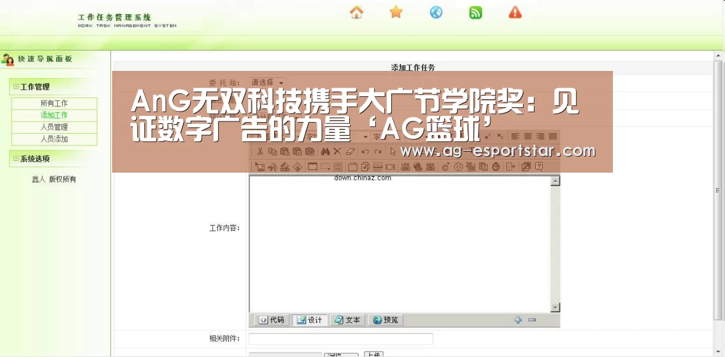Switch editor to 文本 text view
725x357 pixels.
click(347, 320)
